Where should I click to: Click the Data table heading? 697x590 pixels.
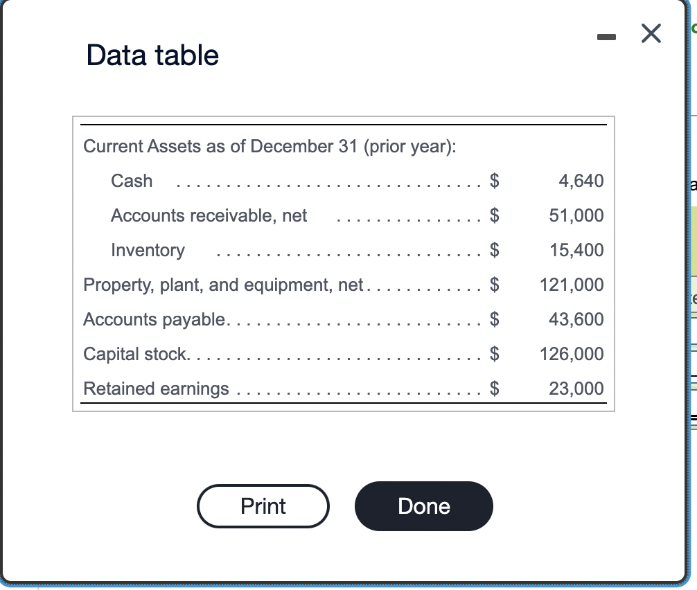click(x=152, y=55)
